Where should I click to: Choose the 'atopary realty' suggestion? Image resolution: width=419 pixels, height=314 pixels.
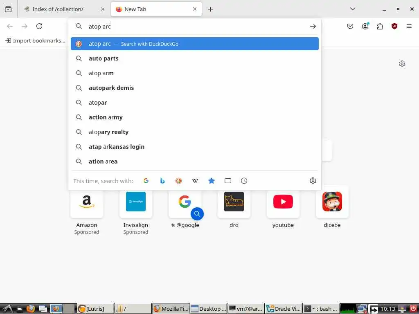pos(194,132)
